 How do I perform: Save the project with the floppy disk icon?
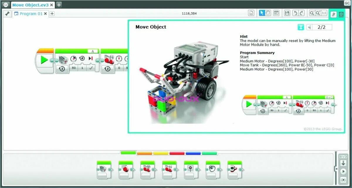pyautogui.click(x=287, y=13)
